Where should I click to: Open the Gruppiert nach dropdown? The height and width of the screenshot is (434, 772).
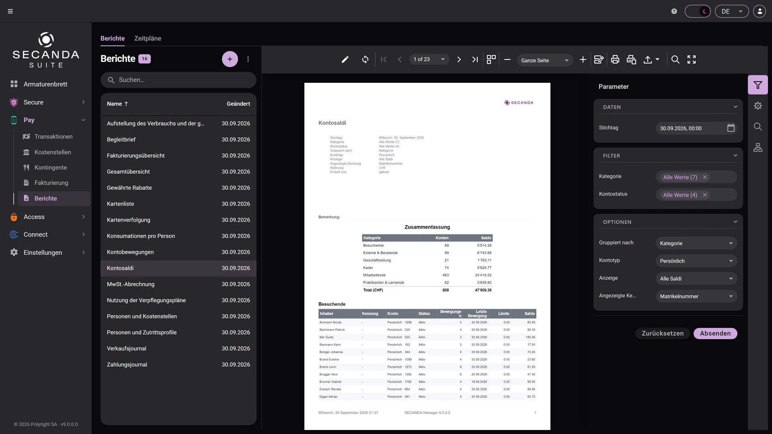click(696, 243)
